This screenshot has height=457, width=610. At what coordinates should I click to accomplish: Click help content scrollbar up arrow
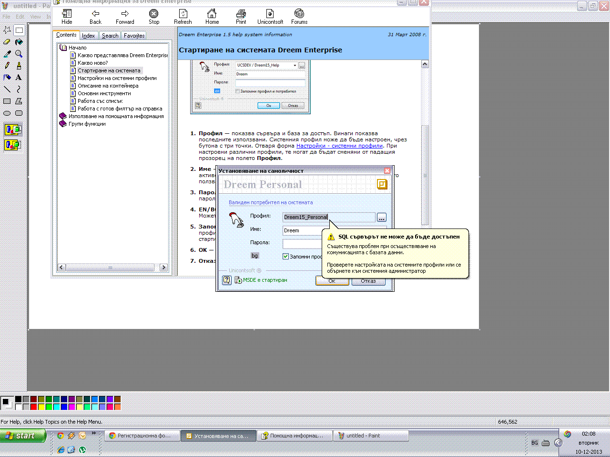[425, 64]
